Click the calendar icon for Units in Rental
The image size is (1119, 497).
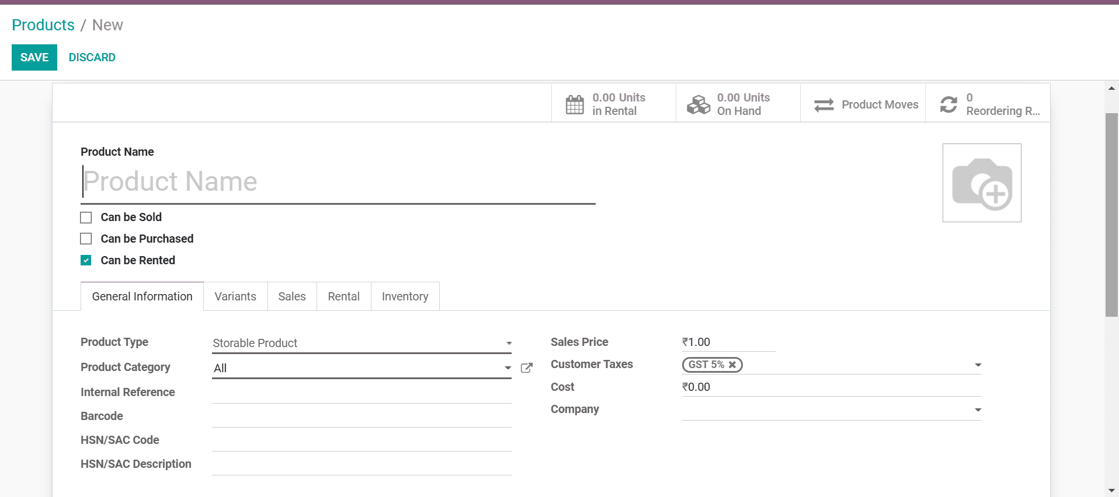tap(575, 104)
